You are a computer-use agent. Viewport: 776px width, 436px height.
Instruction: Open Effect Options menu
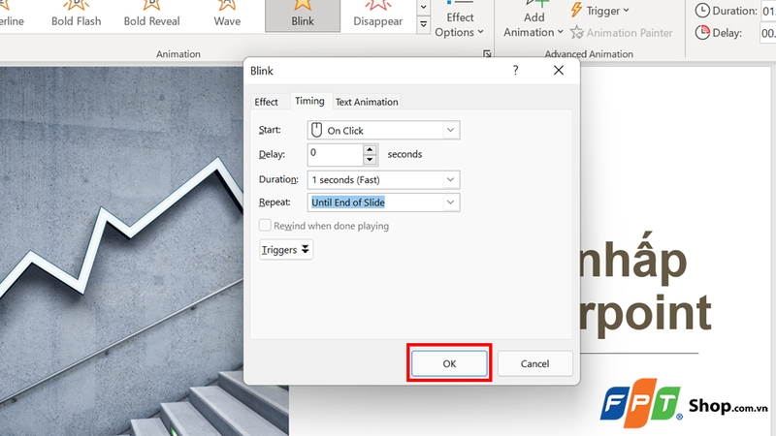coord(460,23)
